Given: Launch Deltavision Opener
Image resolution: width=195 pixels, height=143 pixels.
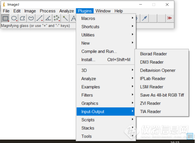Looking at the screenshot, I should 162,70.
